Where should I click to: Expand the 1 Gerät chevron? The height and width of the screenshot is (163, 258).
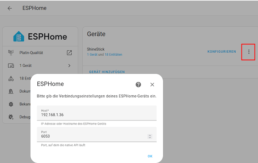pyautogui.click(x=69, y=66)
